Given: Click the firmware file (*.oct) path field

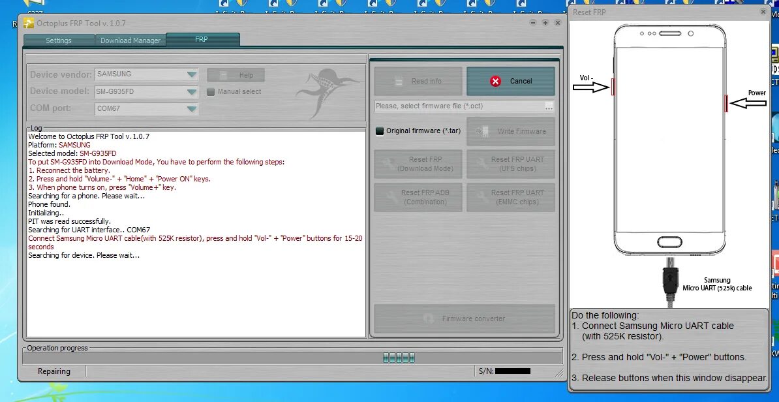Looking at the screenshot, I should (459, 106).
